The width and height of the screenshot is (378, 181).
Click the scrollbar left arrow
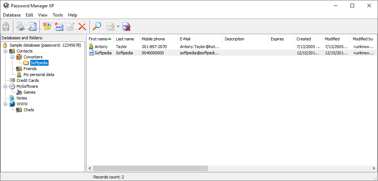(90, 168)
